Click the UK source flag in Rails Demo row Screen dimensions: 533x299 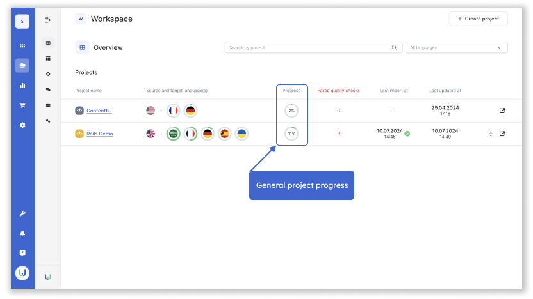coord(151,134)
